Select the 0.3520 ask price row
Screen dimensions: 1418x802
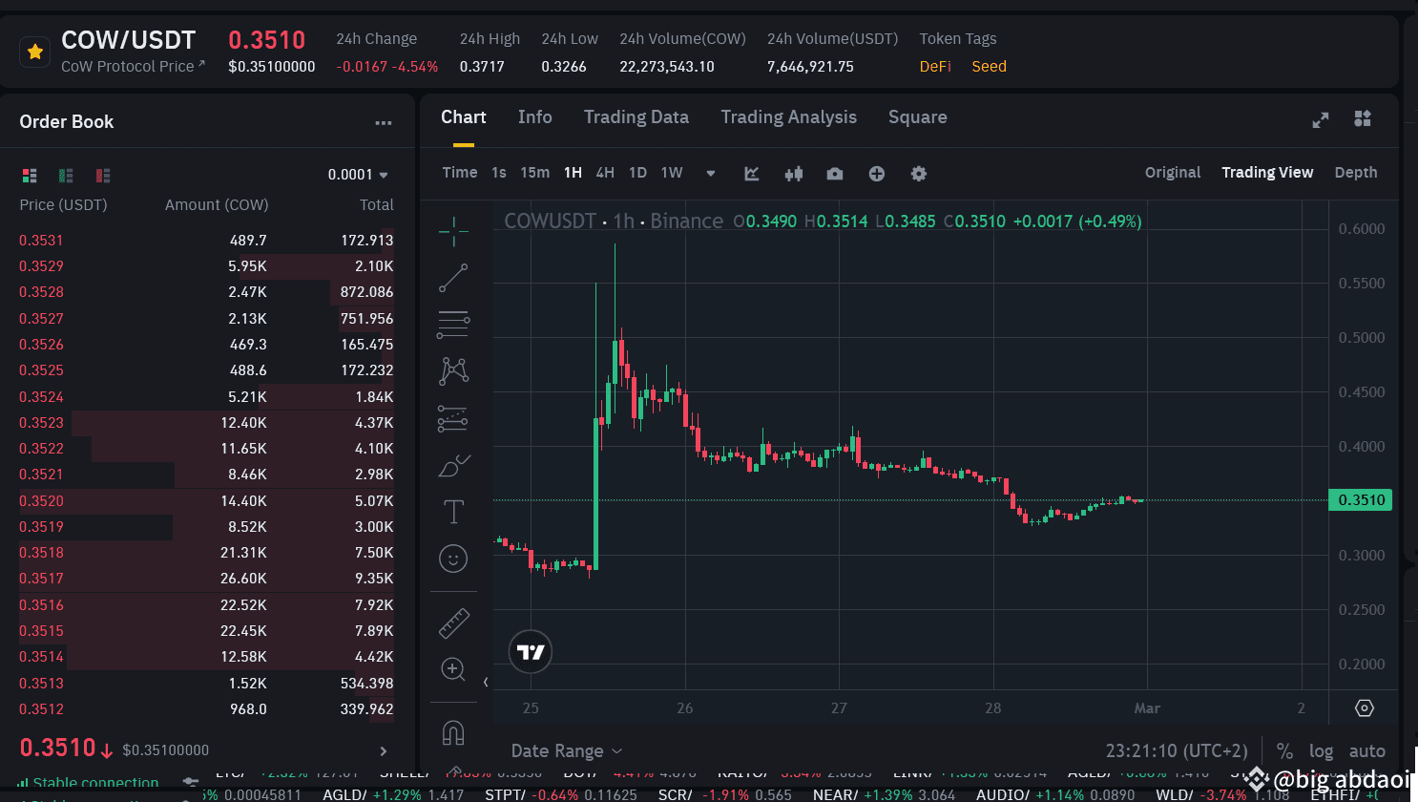click(x=207, y=501)
